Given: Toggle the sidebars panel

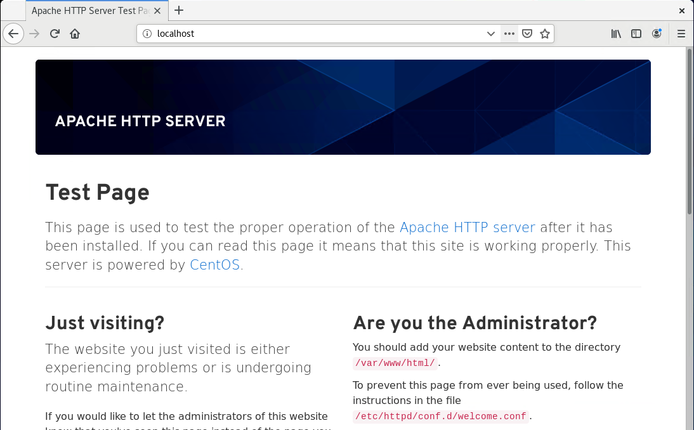Looking at the screenshot, I should click(x=636, y=34).
